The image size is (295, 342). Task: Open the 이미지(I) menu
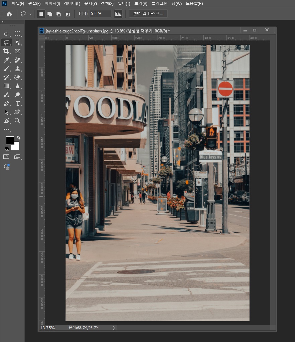[52, 3]
